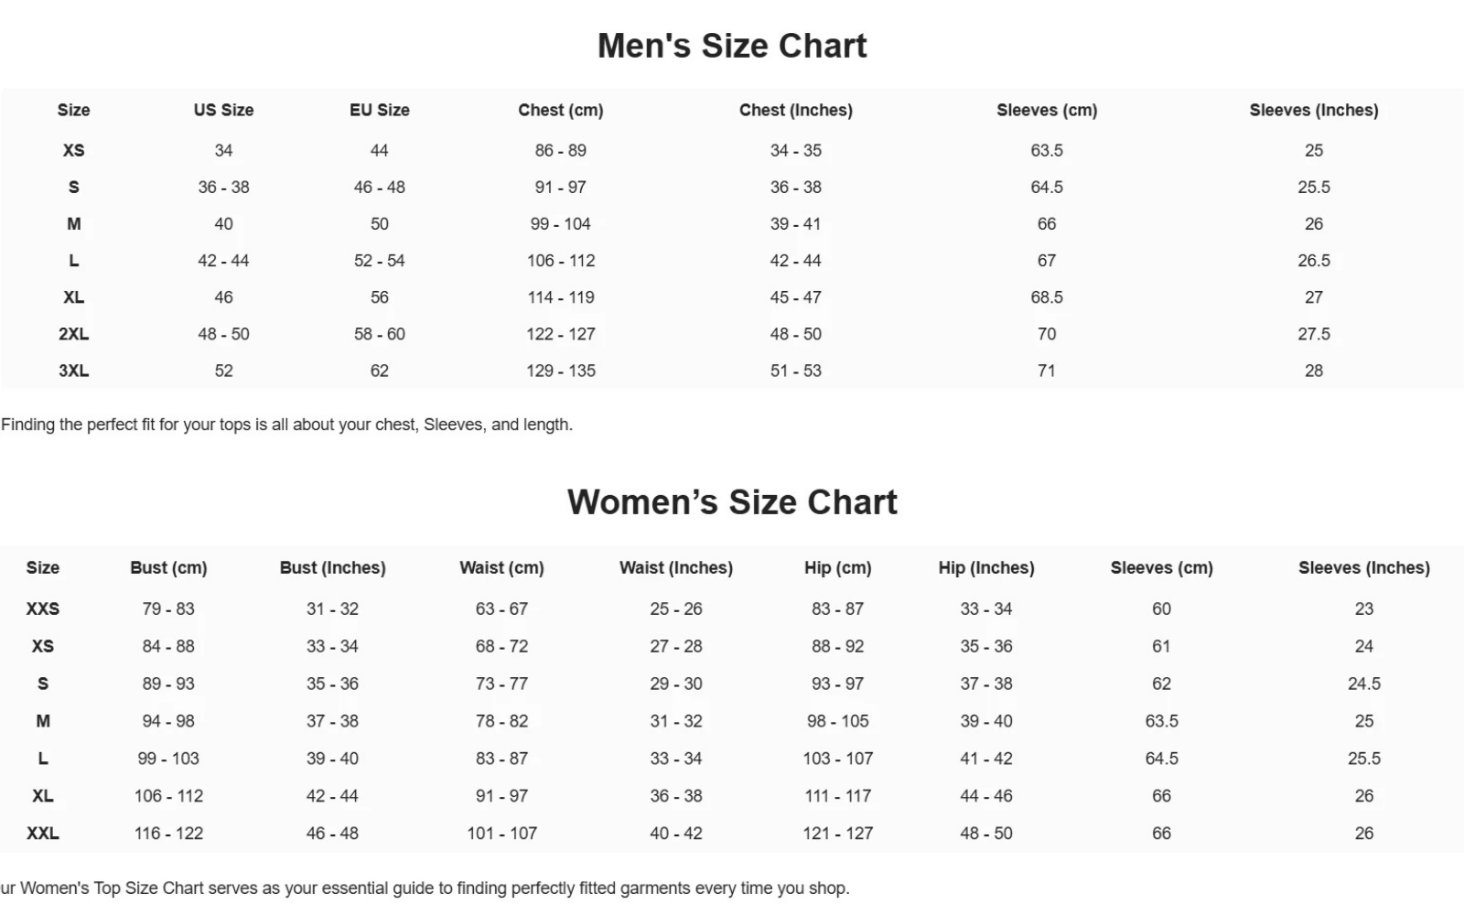Click the 98 - 105 hip measurement cell
Viewport: 1464px width, 915px height.
click(x=837, y=721)
